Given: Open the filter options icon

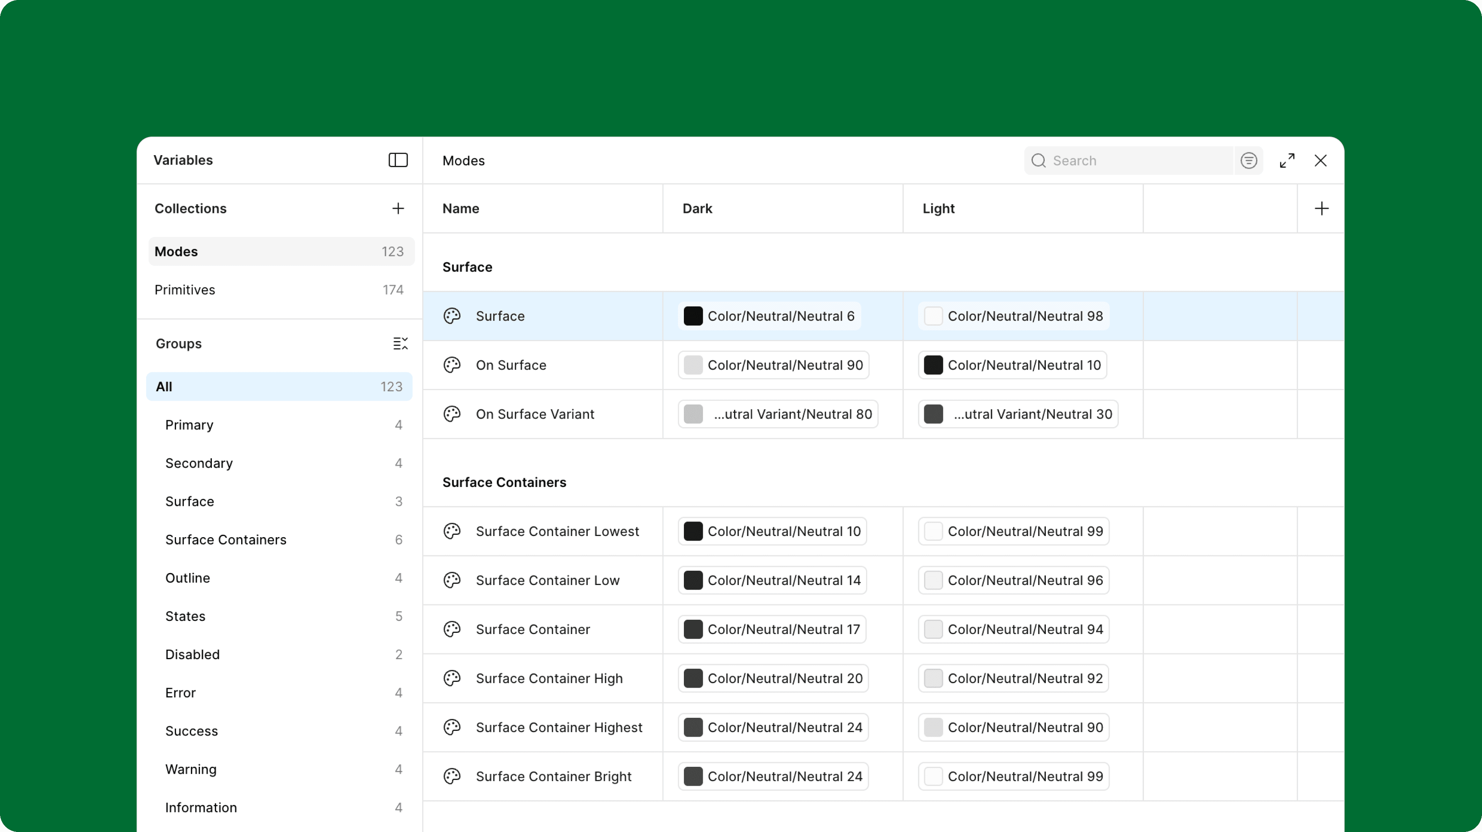Looking at the screenshot, I should click(1248, 161).
